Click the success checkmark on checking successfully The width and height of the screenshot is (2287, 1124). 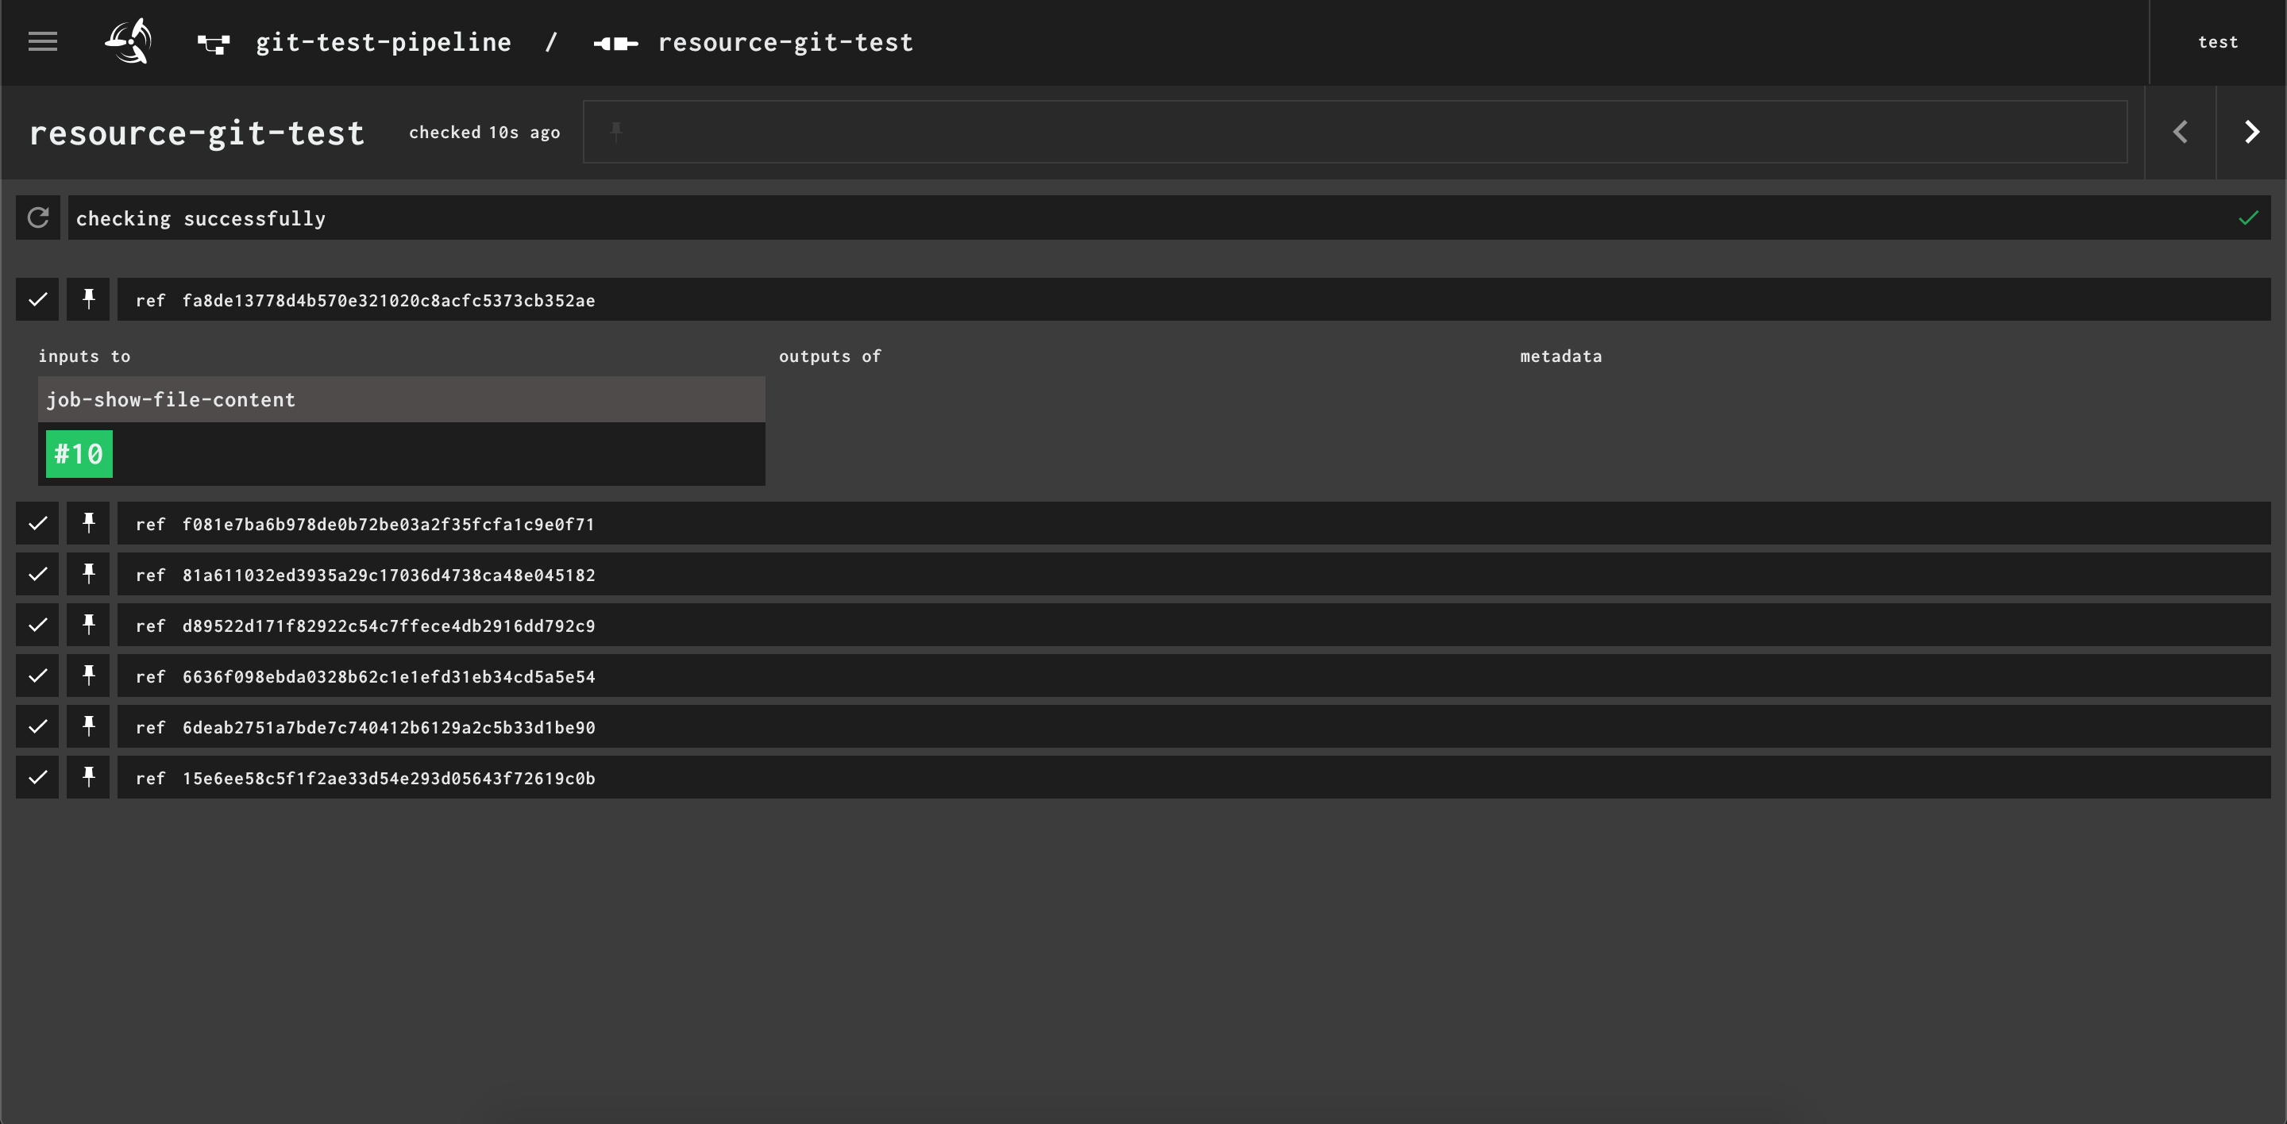click(x=2247, y=217)
